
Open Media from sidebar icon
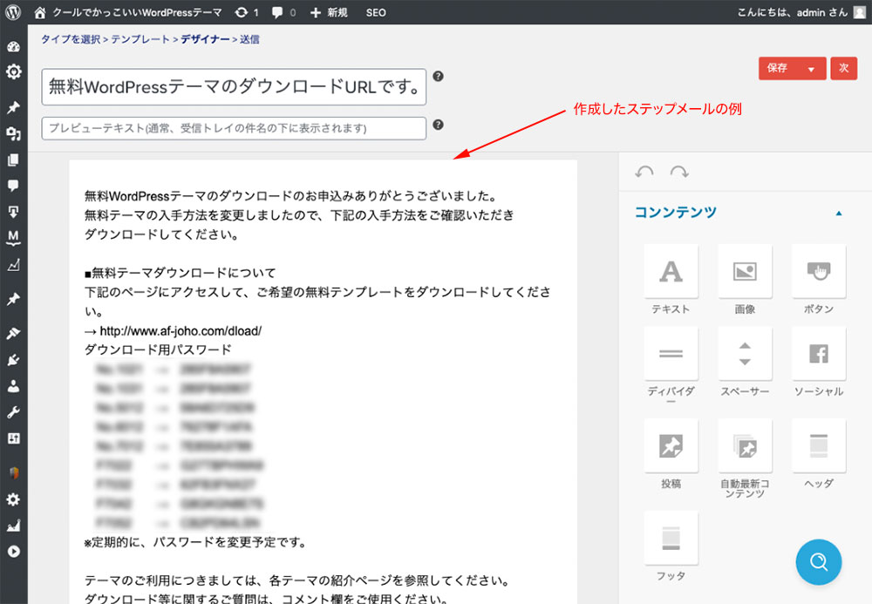coord(13,133)
